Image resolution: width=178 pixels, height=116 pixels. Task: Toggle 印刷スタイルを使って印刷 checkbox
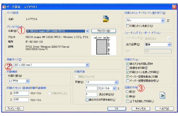(128, 72)
